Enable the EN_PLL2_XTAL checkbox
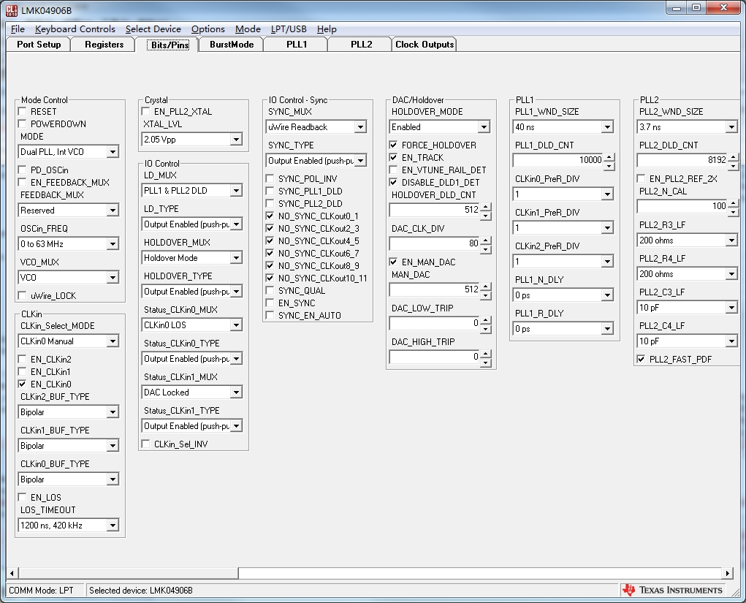The width and height of the screenshot is (746, 603). (145, 111)
